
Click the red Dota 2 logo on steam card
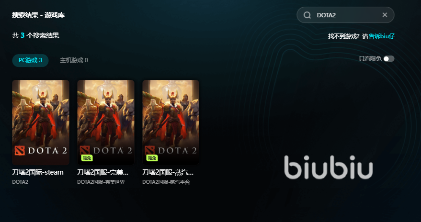[x=20, y=151]
